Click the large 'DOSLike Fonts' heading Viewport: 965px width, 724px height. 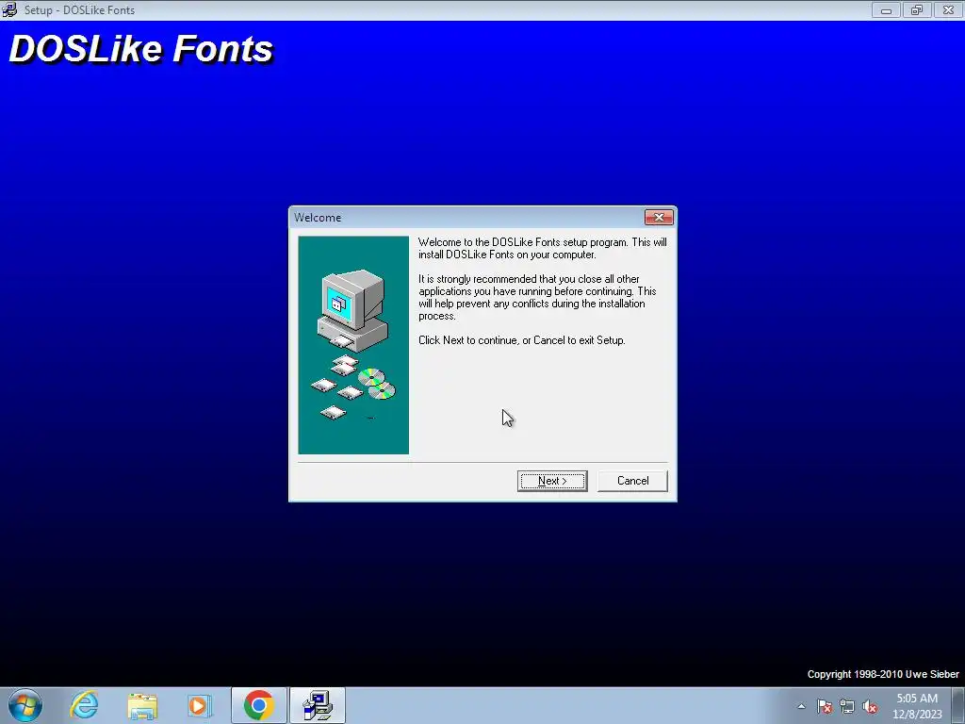coord(141,49)
